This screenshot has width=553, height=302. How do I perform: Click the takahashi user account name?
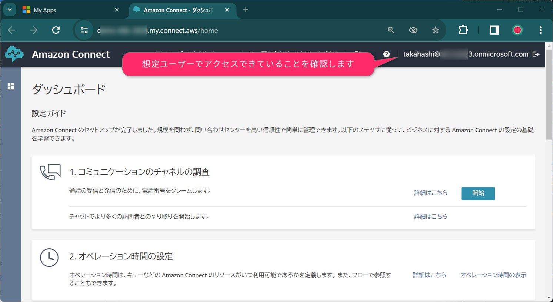coord(466,54)
